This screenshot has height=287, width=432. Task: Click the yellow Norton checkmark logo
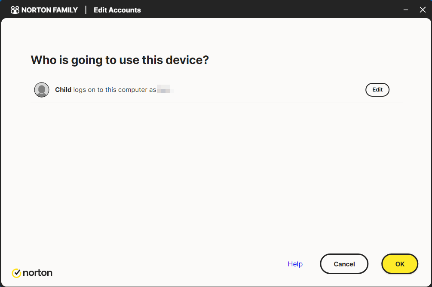(16, 273)
